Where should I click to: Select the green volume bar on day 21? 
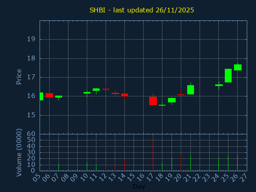click(190, 162)
